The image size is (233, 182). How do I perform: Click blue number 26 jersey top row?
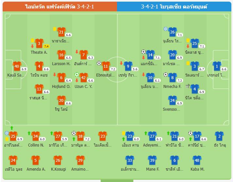[173, 32]
